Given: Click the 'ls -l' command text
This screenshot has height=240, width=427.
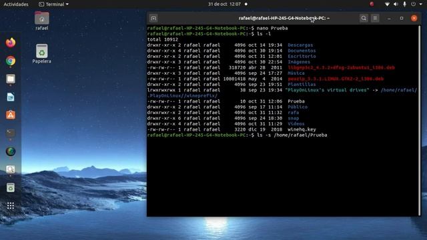Looking at the screenshot, I should pyautogui.click(x=264, y=34).
